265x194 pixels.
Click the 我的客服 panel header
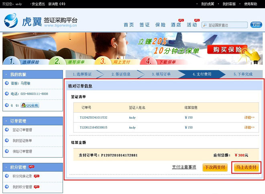tap(33, 74)
